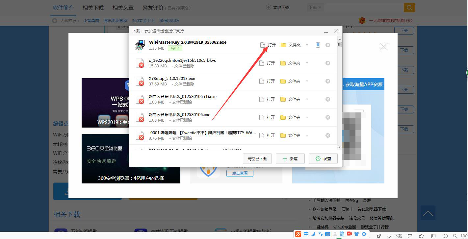Toggle the 中 Chinese input mode
468x239 pixels.
(x=306, y=234)
